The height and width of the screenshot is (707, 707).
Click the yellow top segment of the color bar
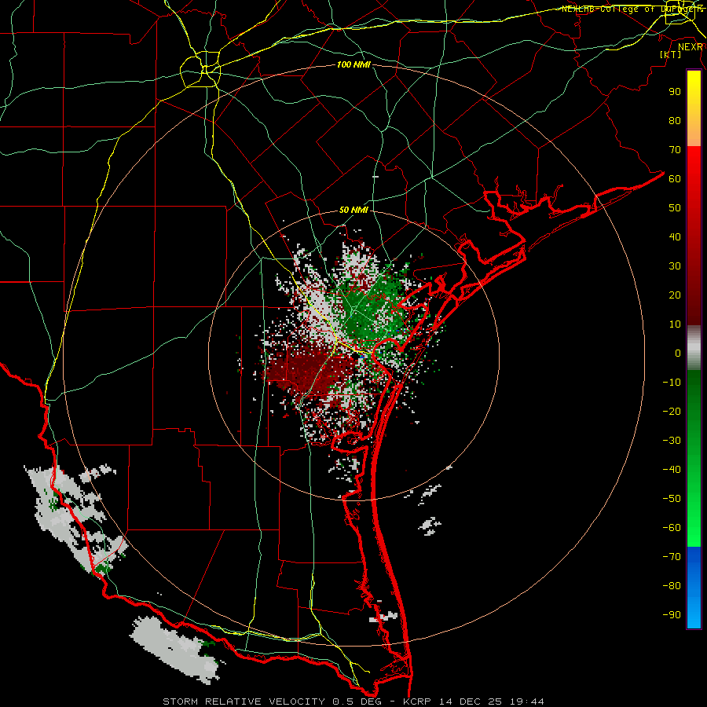point(694,108)
